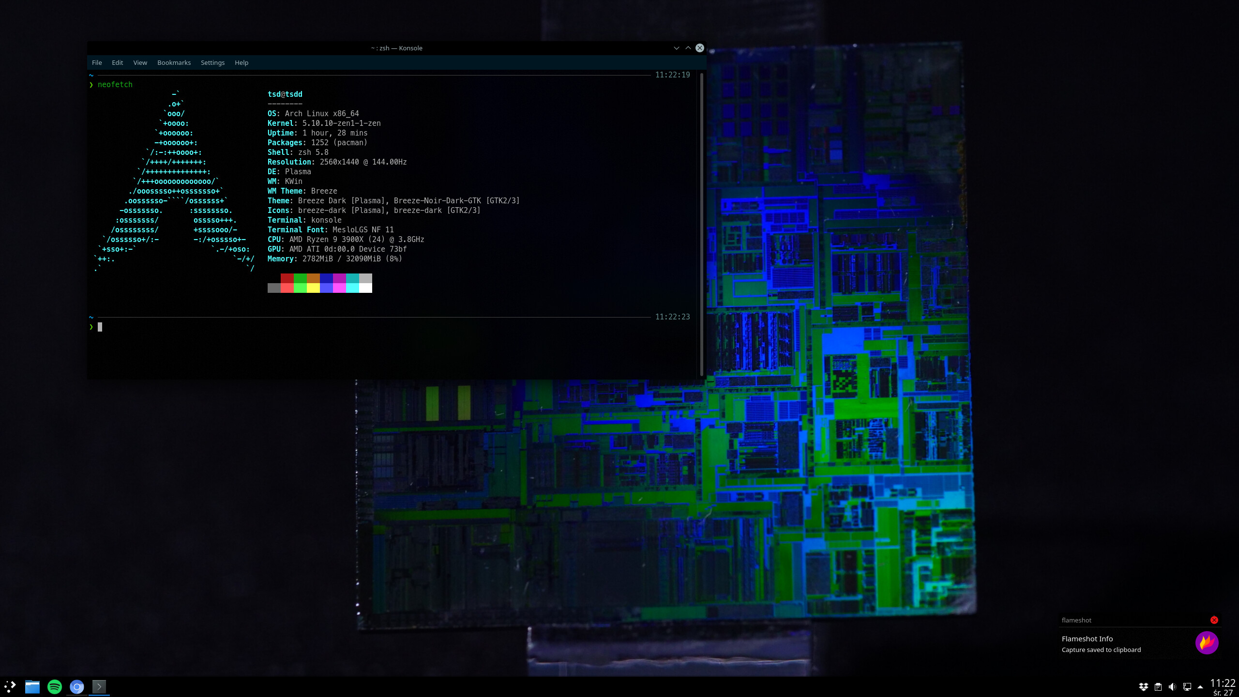
Task: Click the 'DE: Plasma' line
Action: (289, 171)
